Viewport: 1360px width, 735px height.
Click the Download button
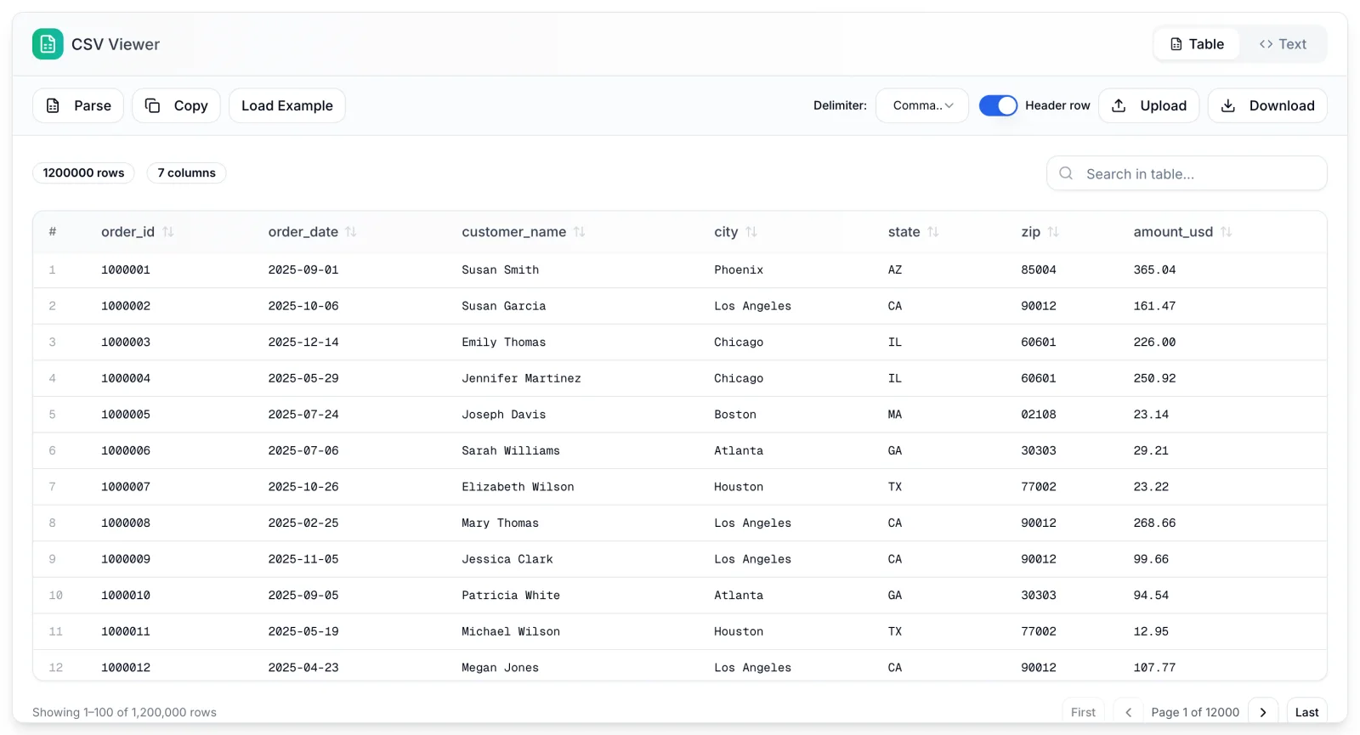click(1267, 105)
